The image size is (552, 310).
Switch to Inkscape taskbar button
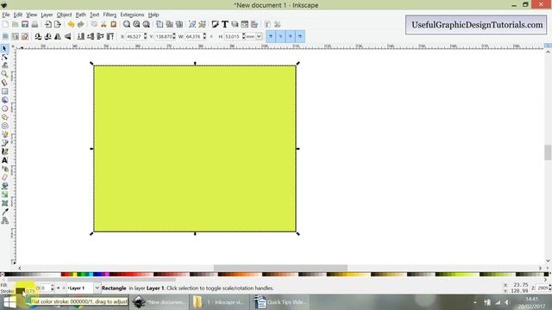[x=159, y=302]
